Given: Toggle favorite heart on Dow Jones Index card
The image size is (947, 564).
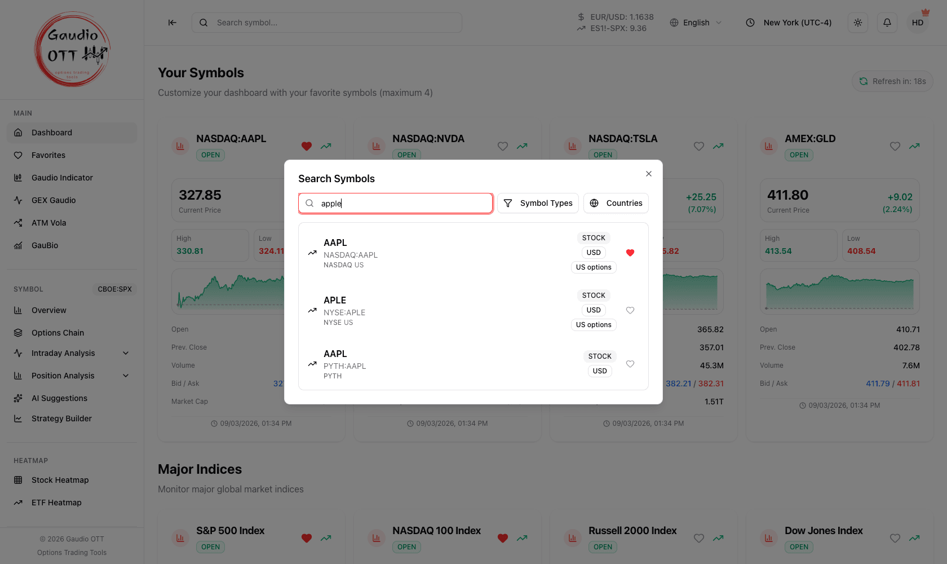Looking at the screenshot, I should click(x=895, y=538).
